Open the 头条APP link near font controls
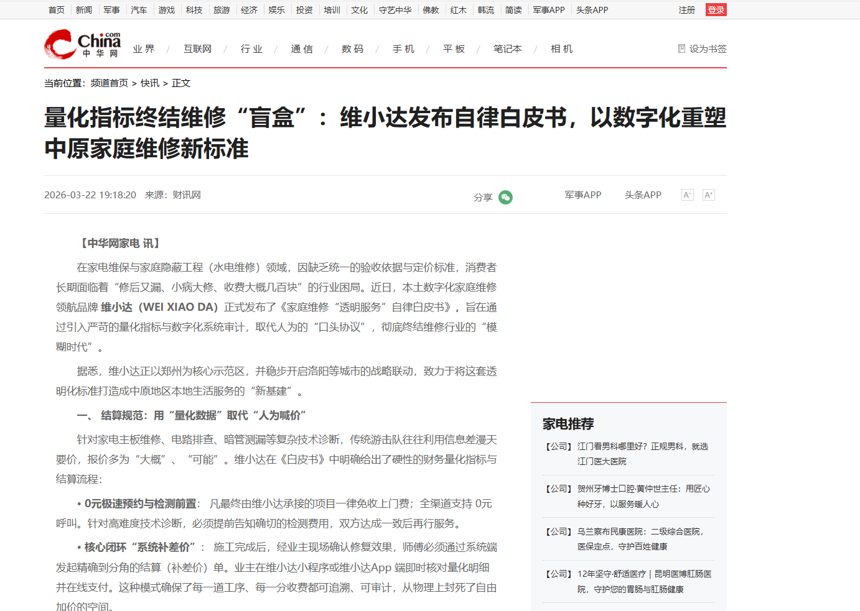This screenshot has width=860, height=611. point(643,195)
